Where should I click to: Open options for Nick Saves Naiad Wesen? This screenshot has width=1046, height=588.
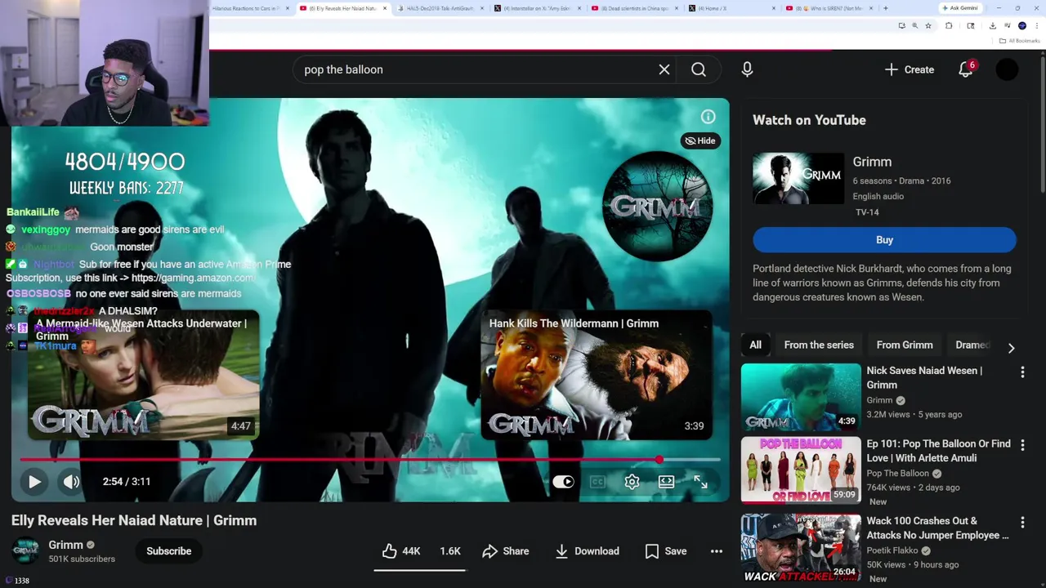click(x=1022, y=372)
